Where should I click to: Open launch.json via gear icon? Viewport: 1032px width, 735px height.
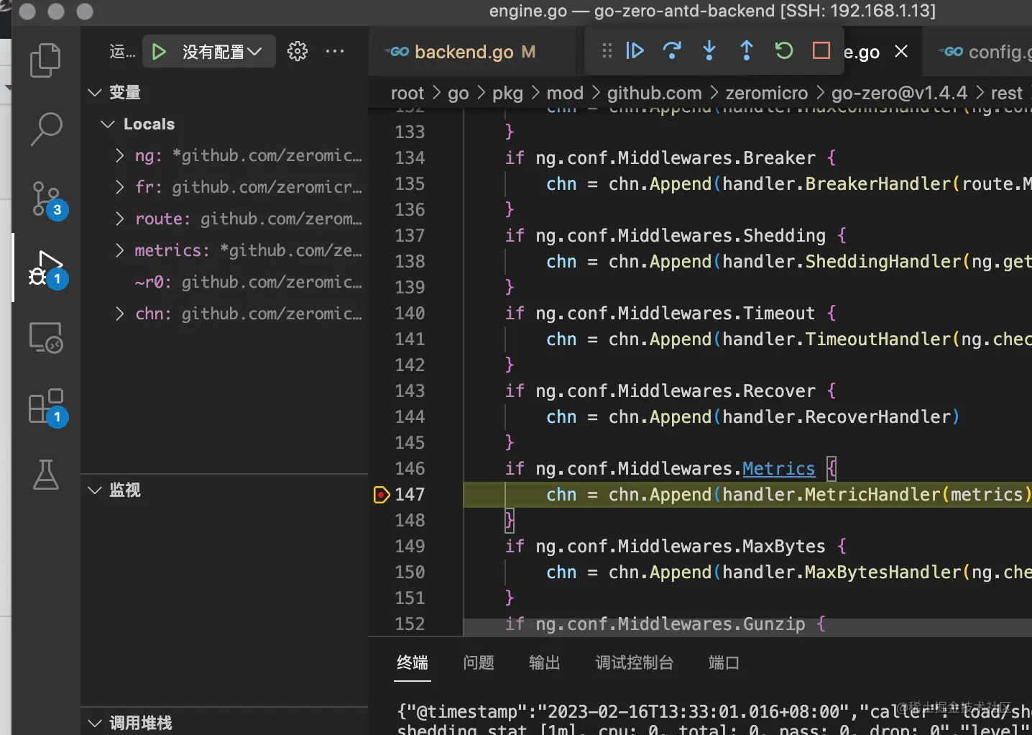tap(298, 51)
